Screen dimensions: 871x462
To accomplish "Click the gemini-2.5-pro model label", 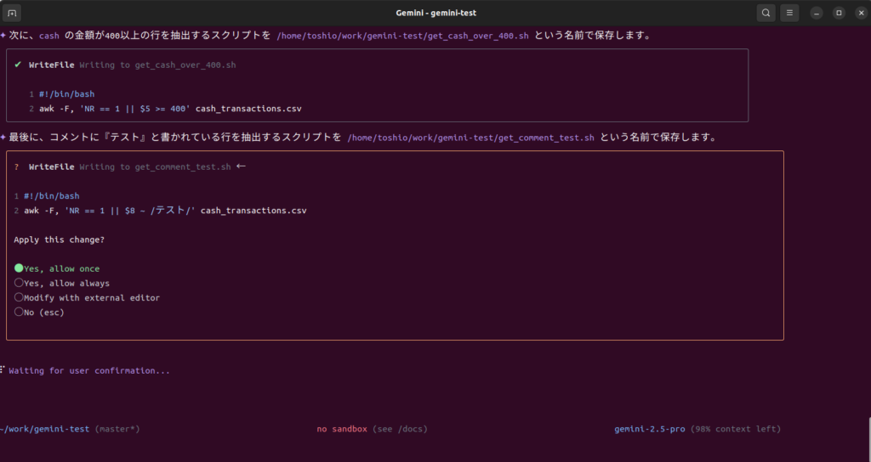I will pos(649,429).
